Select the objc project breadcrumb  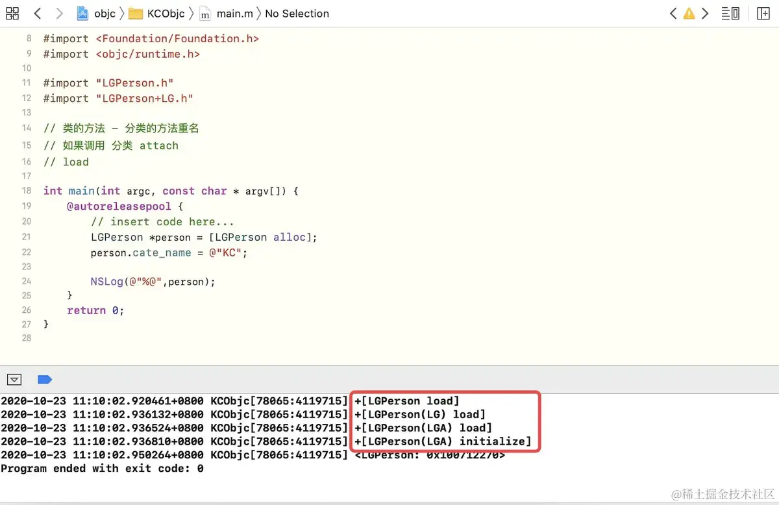point(104,14)
